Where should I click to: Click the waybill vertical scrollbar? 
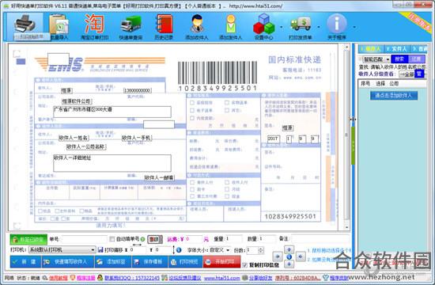(x=346, y=137)
